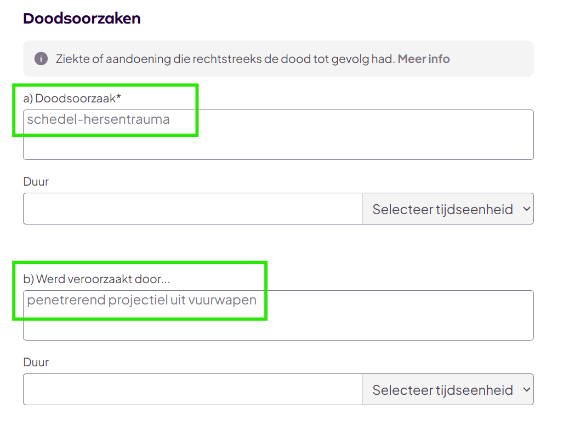Open the 'Meer info' link
Screen dimensions: 586x426
pyautogui.click(x=424, y=59)
